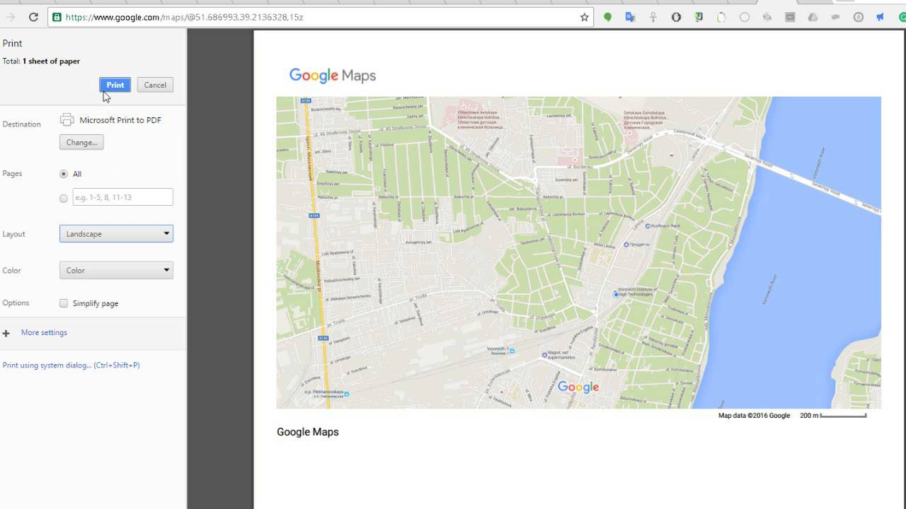Click the blue megaphone extension icon

[881, 17]
